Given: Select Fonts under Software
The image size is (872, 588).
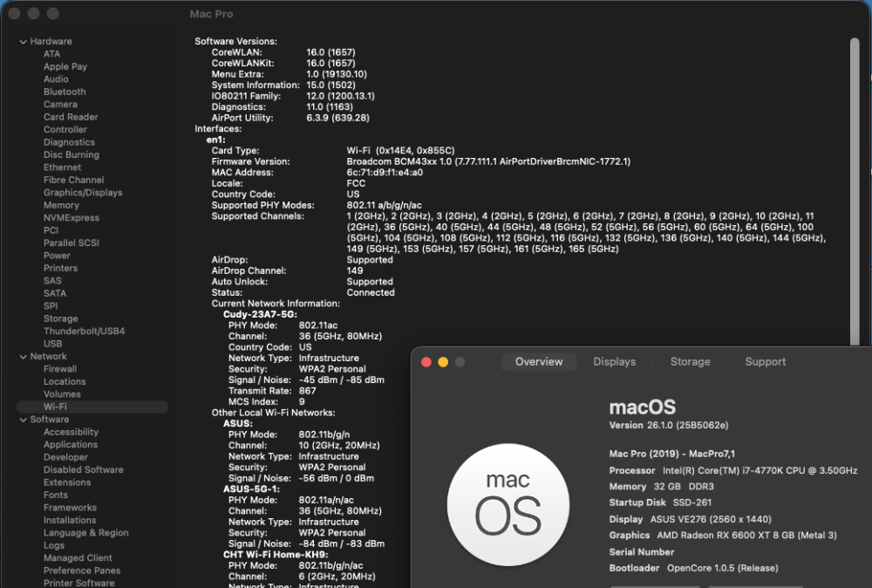Looking at the screenshot, I should (56, 496).
